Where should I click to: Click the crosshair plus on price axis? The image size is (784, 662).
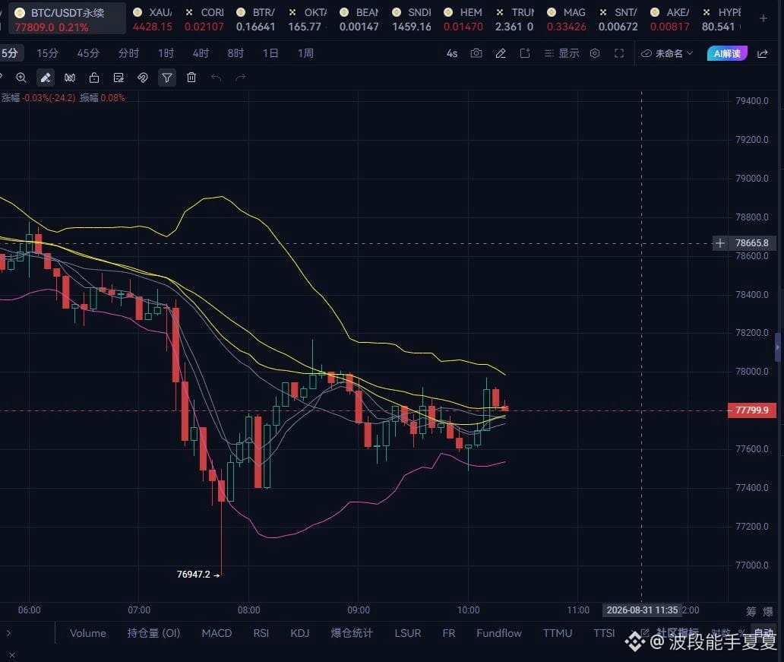[719, 243]
